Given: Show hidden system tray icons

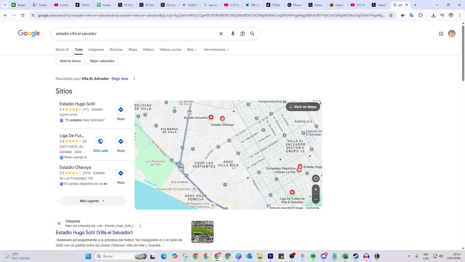Looking at the screenshot, I should coord(409,256).
